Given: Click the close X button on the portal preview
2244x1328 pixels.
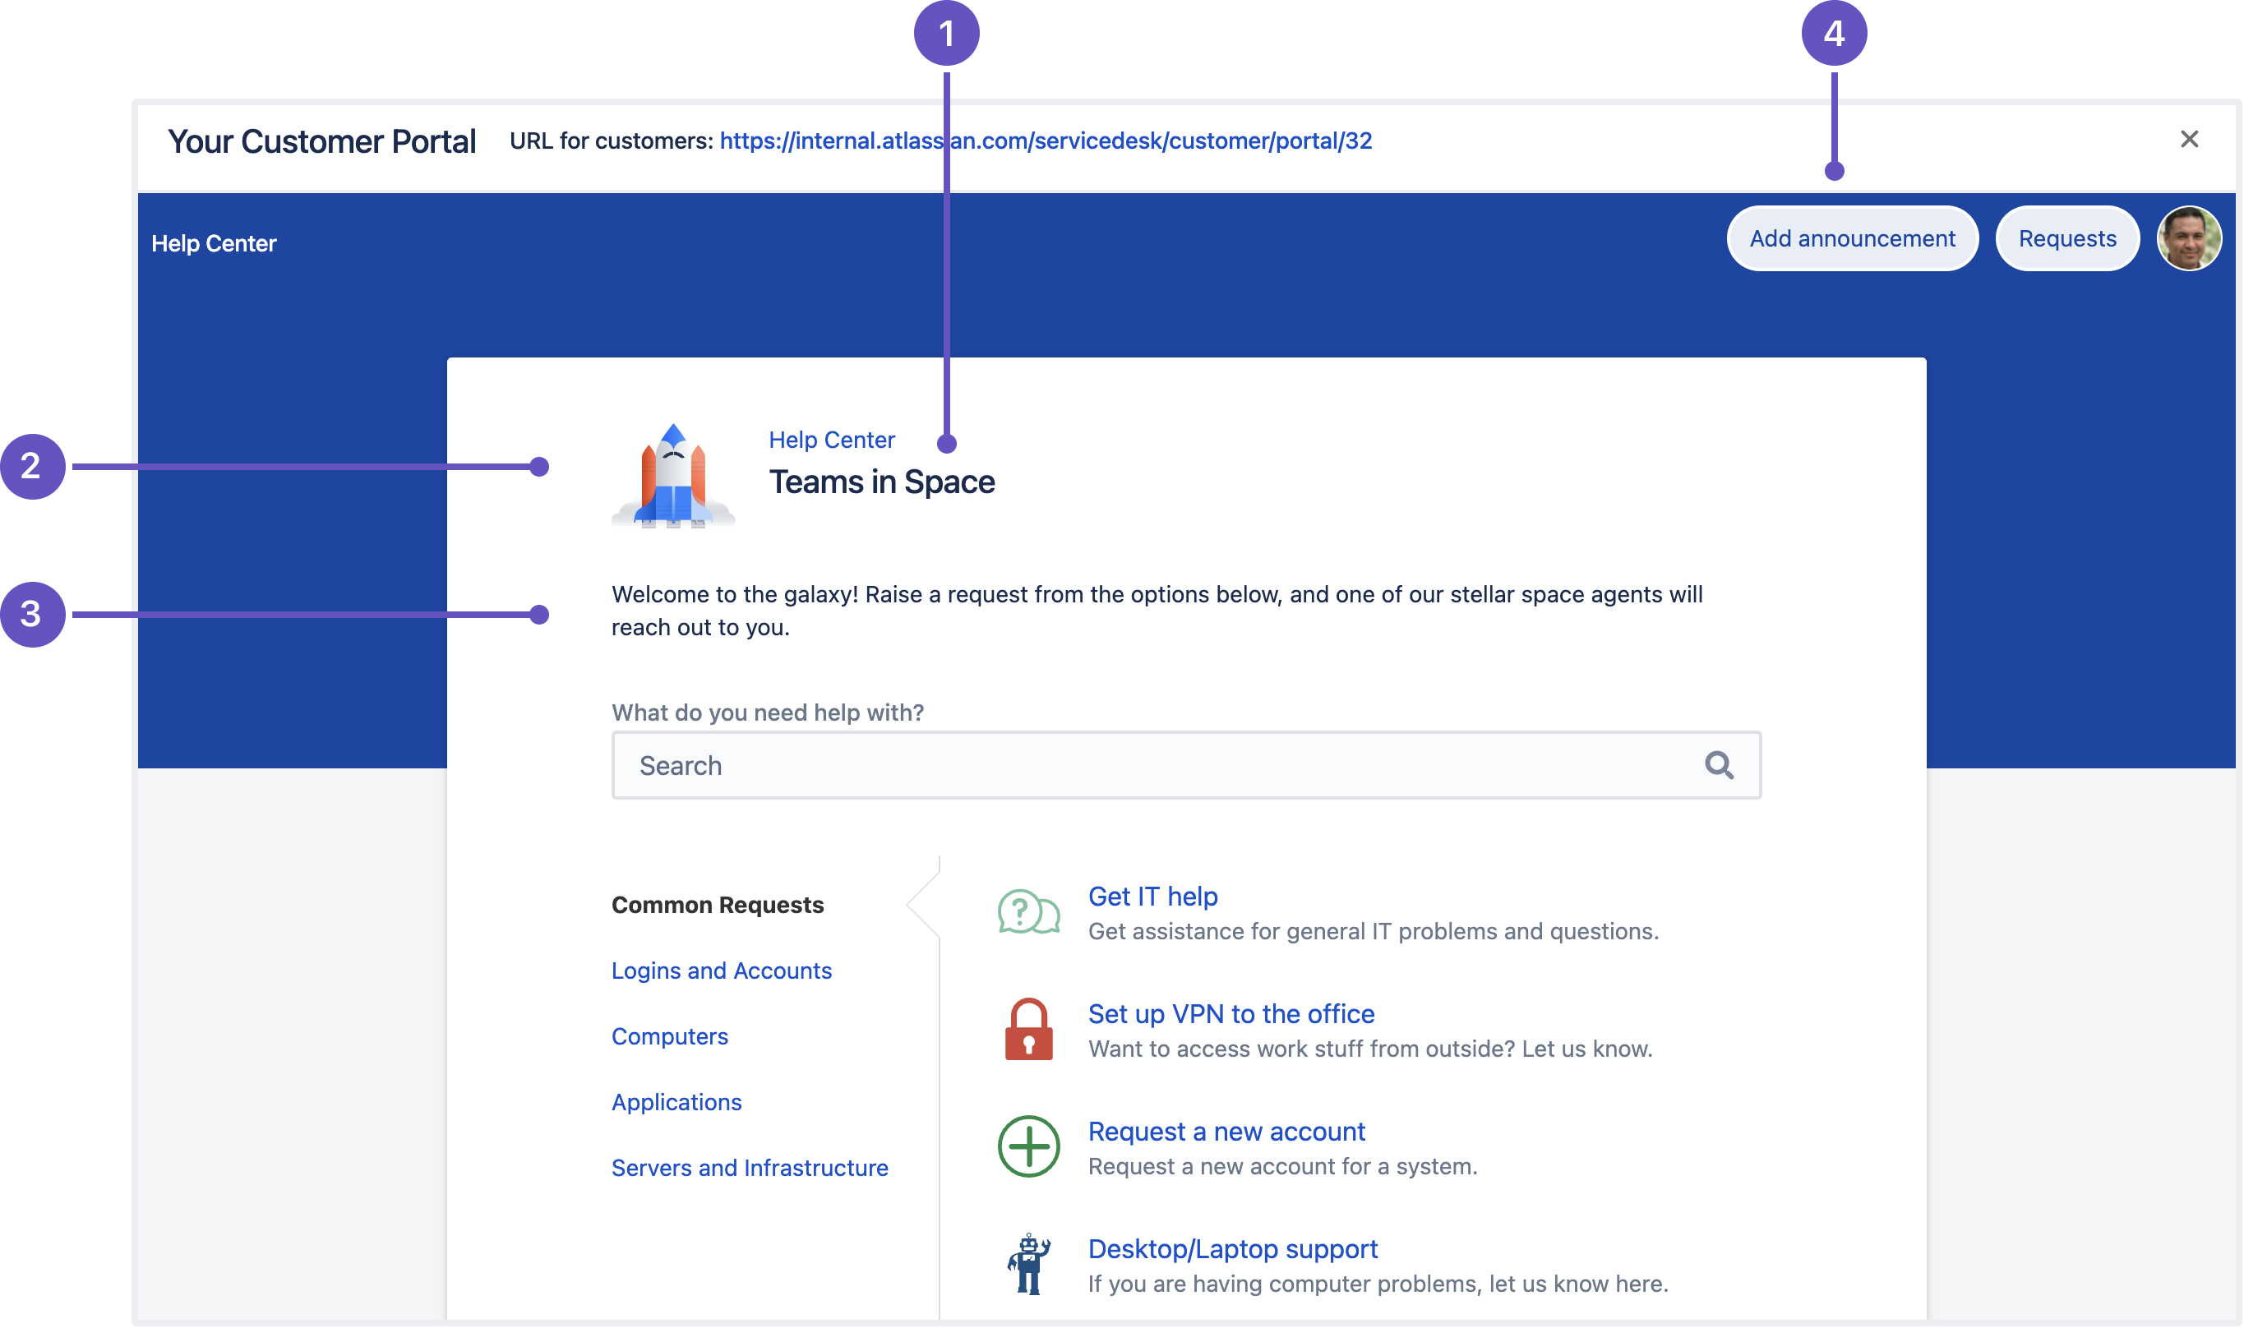Looking at the screenshot, I should click(2189, 139).
